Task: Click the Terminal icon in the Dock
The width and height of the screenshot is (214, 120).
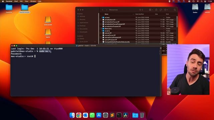Action: [x=119, y=115]
